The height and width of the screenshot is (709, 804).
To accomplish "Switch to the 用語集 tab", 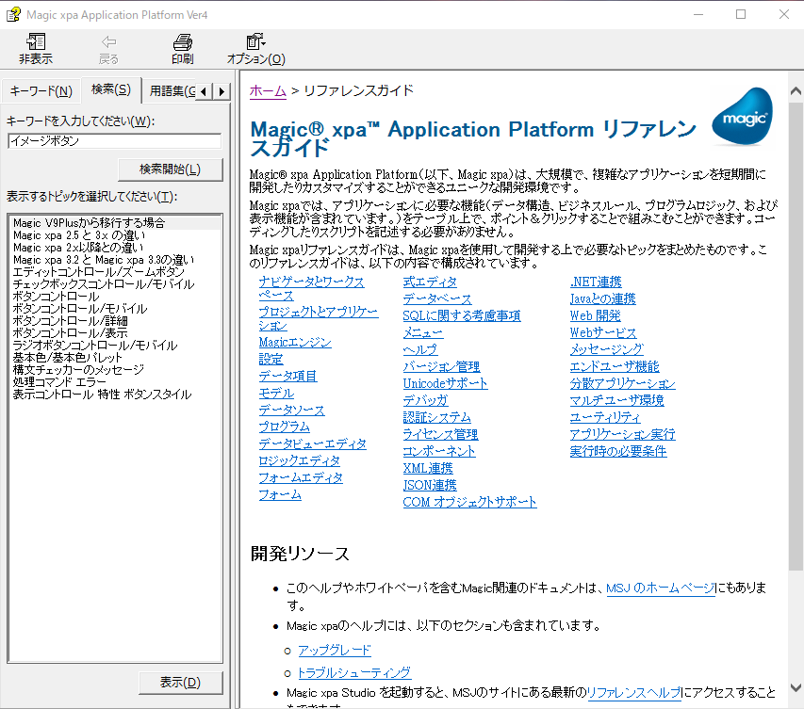I will [172, 90].
